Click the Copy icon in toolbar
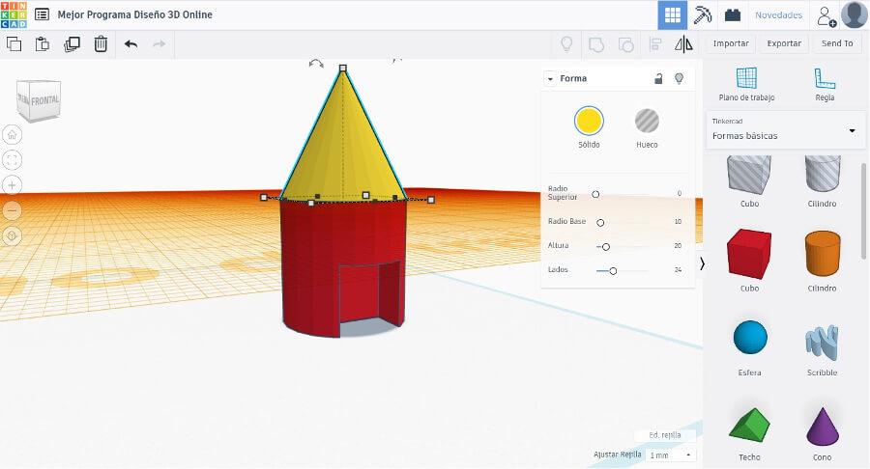This screenshot has height=469, width=870. (14, 43)
